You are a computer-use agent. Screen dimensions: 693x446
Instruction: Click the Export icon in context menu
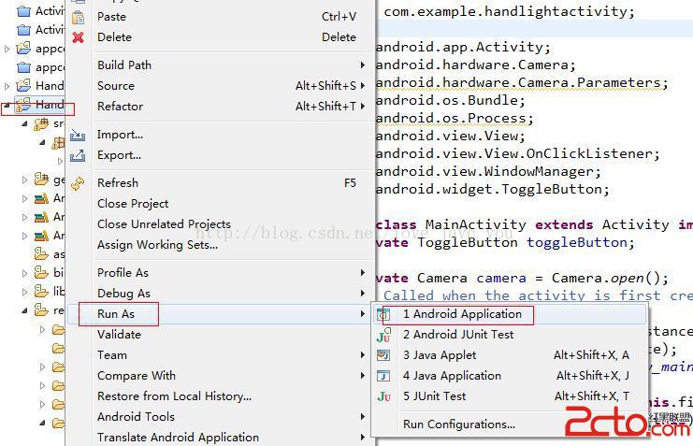(78, 155)
